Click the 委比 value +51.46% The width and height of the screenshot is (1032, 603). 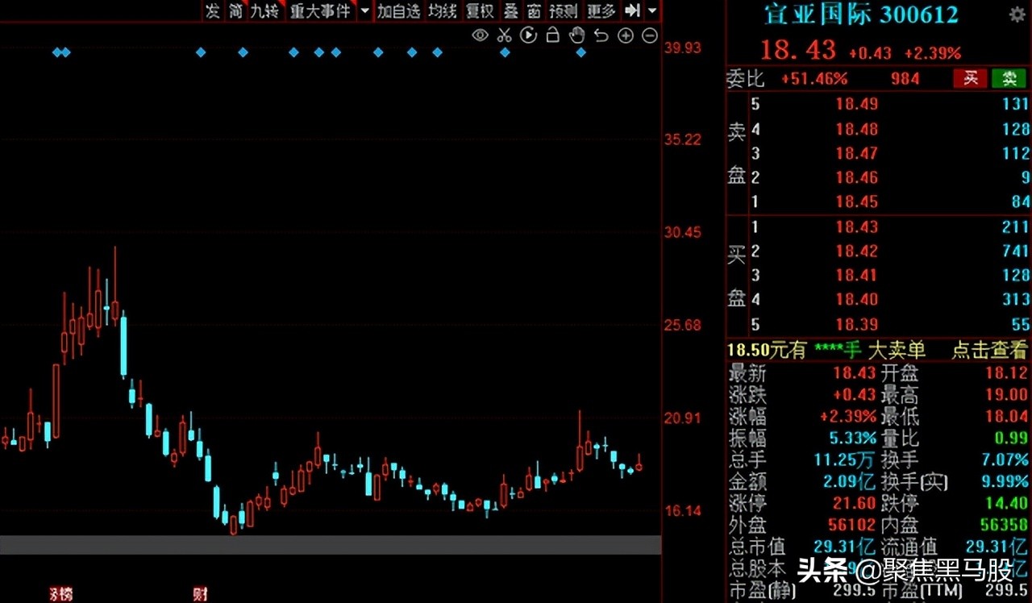(x=814, y=78)
